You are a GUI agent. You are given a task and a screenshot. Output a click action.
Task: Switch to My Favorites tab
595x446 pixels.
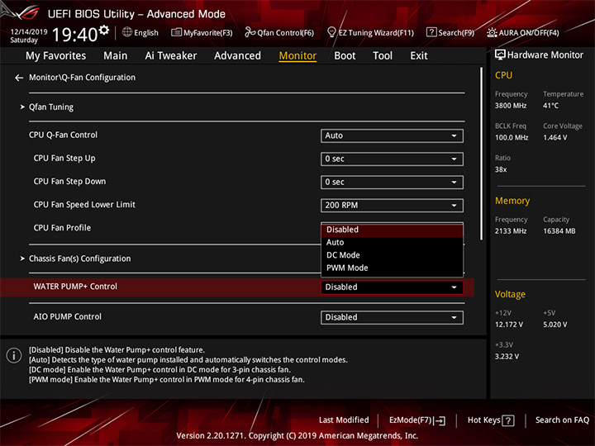(56, 56)
